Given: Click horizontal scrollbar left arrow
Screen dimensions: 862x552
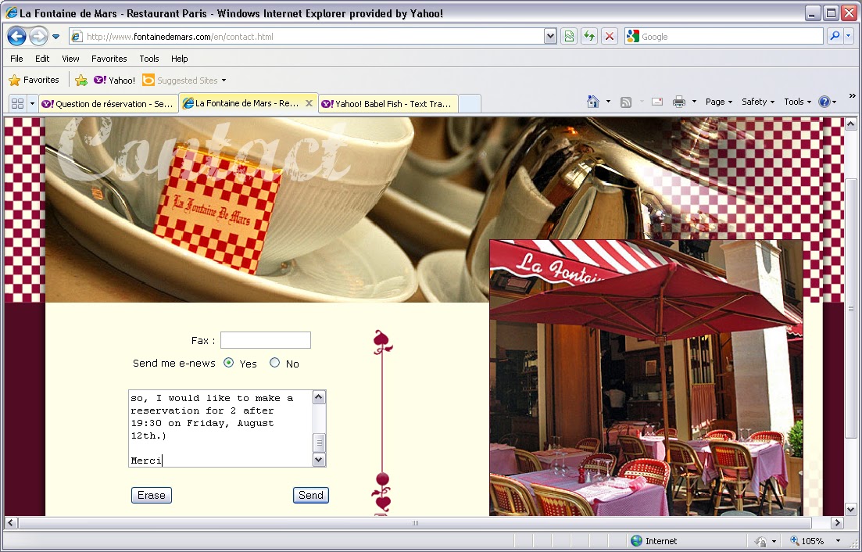Looking at the screenshot, I should [x=11, y=523].
